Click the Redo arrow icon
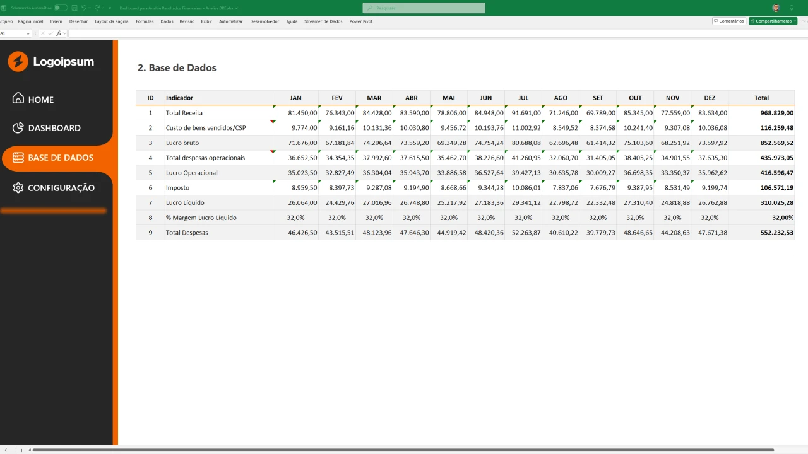 pyautogui.click(x=97, y=8)
